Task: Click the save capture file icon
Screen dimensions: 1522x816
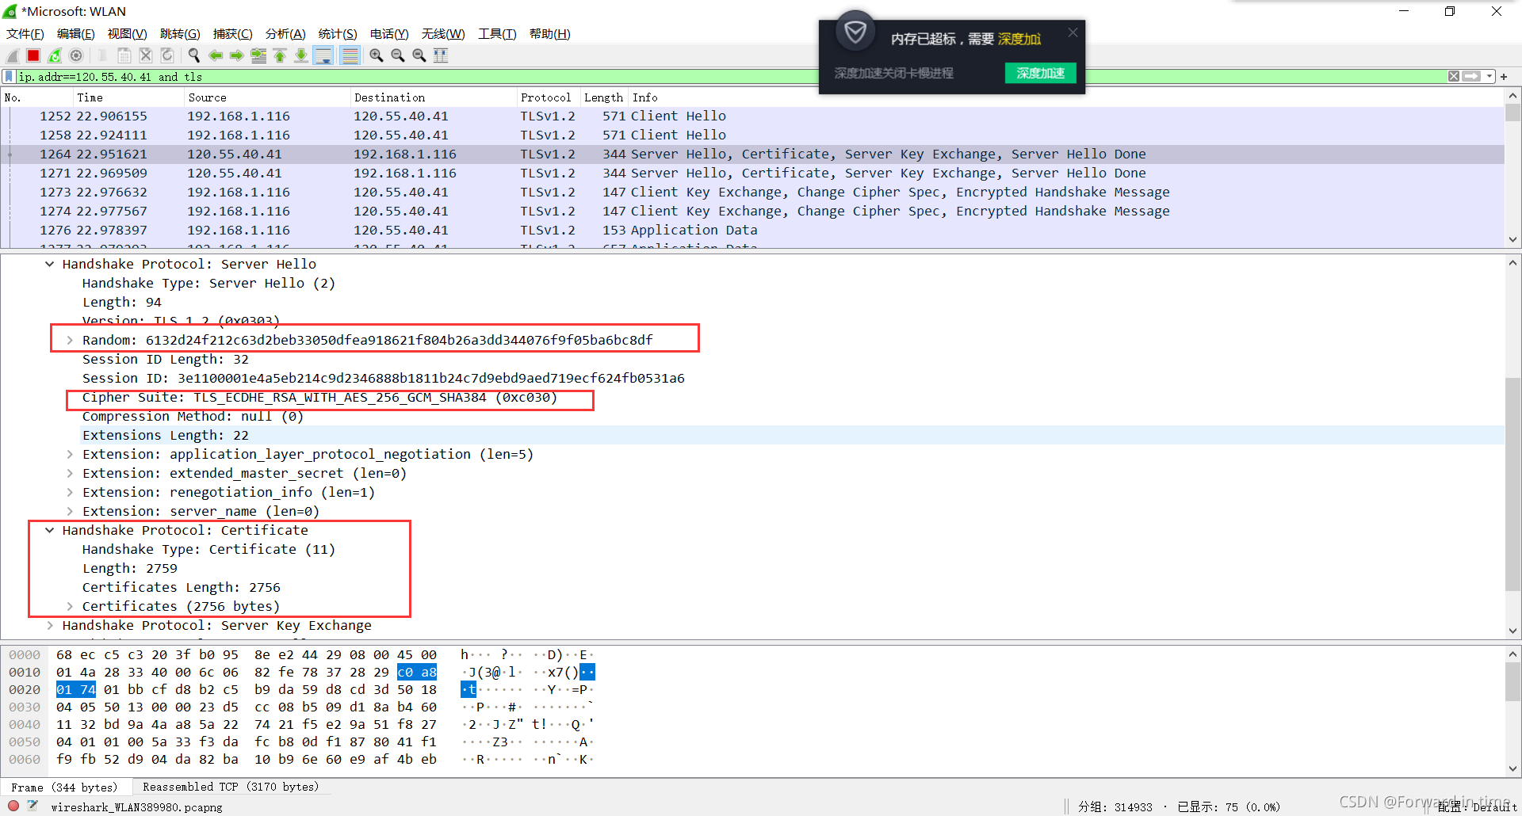Action: tap(124, 55)
